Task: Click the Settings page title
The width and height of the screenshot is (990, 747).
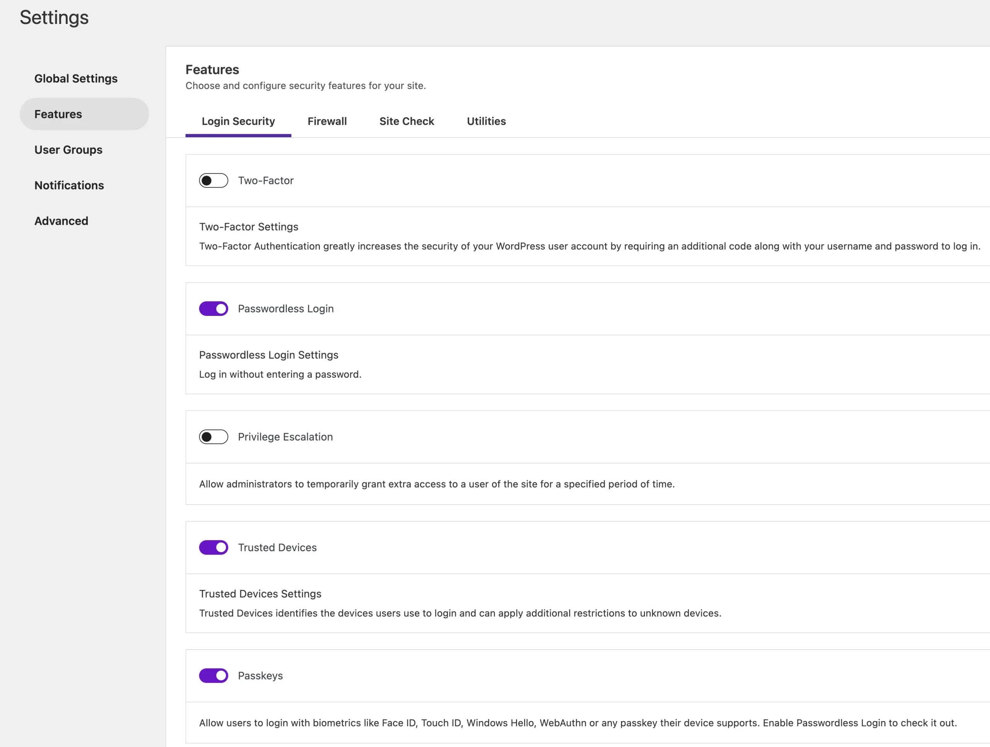Action: click(x=54, y=17)
